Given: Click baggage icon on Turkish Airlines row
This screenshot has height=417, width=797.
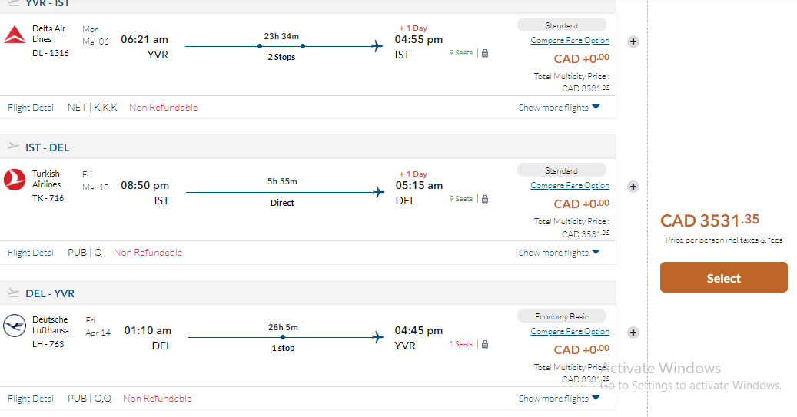Looking at the screenshot, I should click(x=485, y=199).
